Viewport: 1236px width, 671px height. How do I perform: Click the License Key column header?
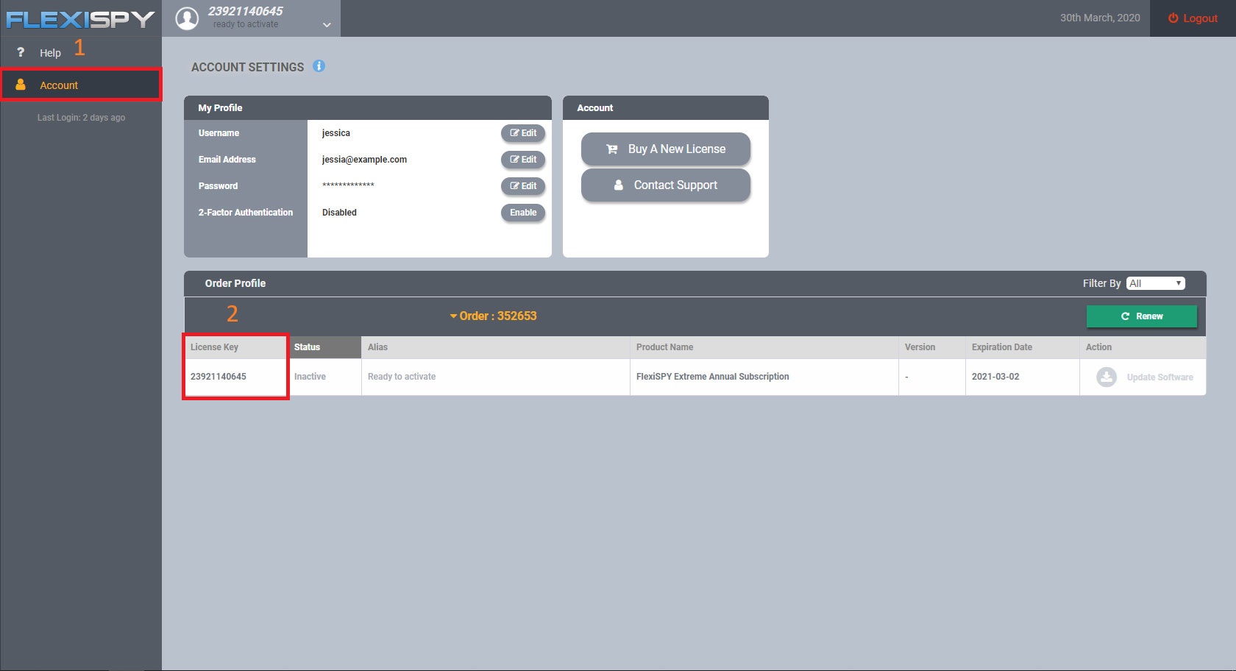click(235, 347)
